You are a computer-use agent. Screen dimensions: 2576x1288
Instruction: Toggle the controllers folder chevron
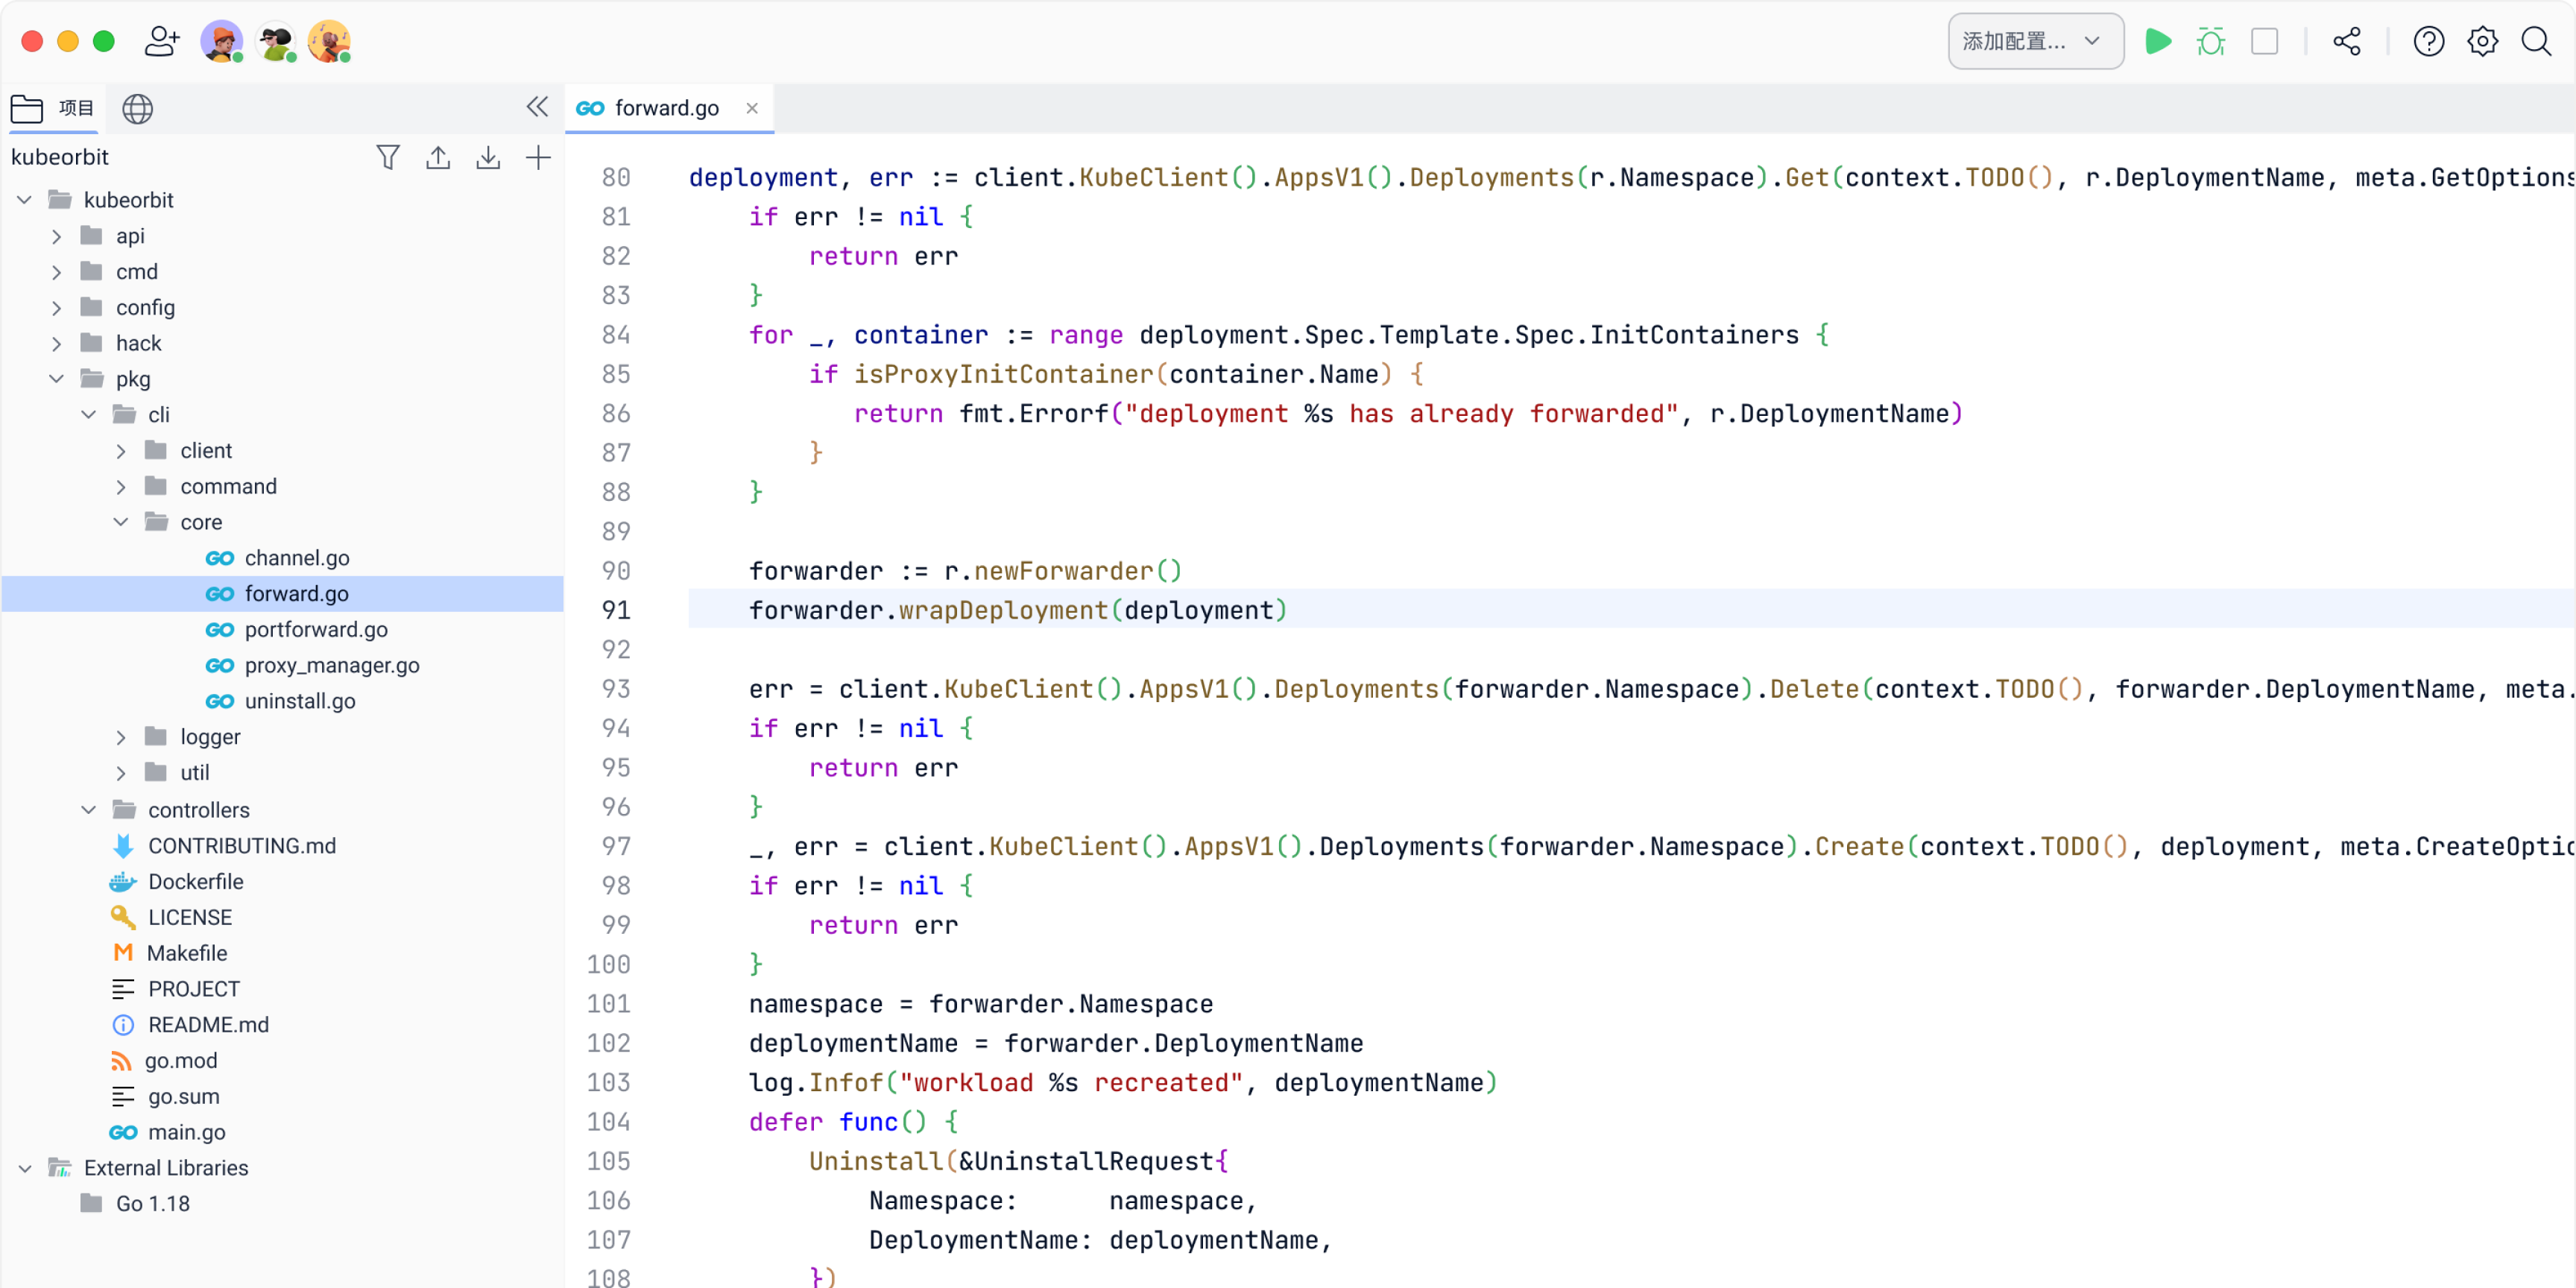click(89, 810)
